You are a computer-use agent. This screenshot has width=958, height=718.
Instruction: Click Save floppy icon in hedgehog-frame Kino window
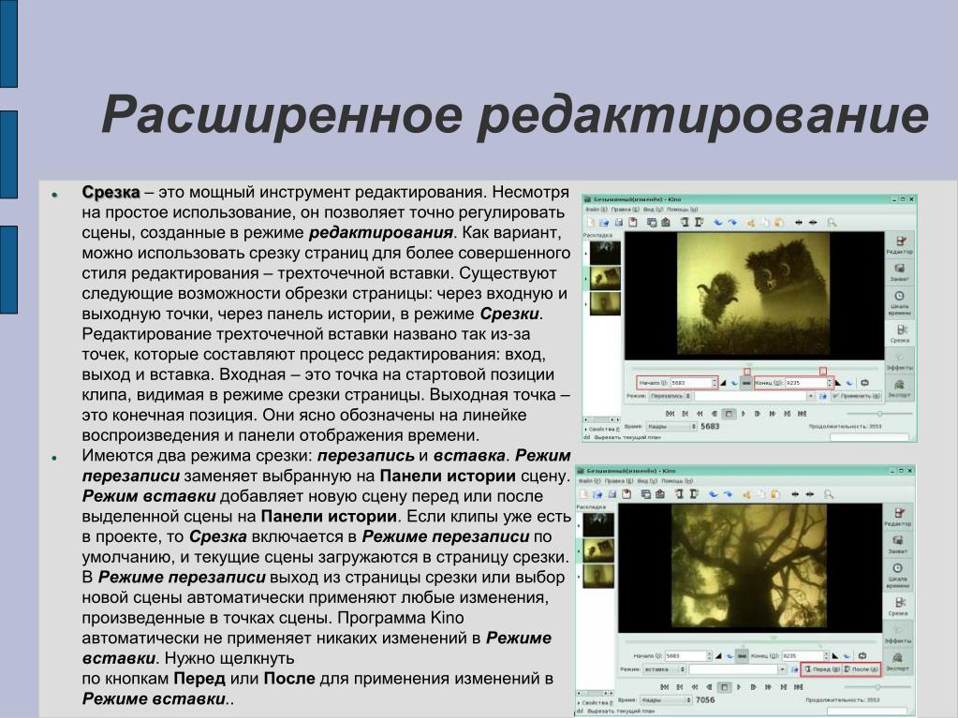[619, 222]
